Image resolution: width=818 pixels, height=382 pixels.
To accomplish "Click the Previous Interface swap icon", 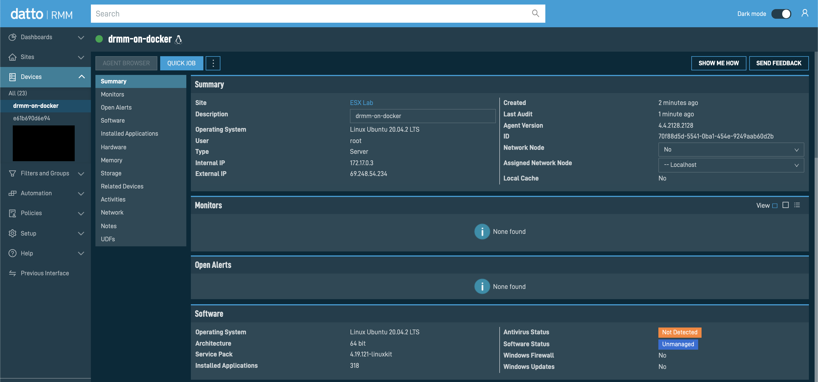I will pyautogui.click(x=12, y=273).
